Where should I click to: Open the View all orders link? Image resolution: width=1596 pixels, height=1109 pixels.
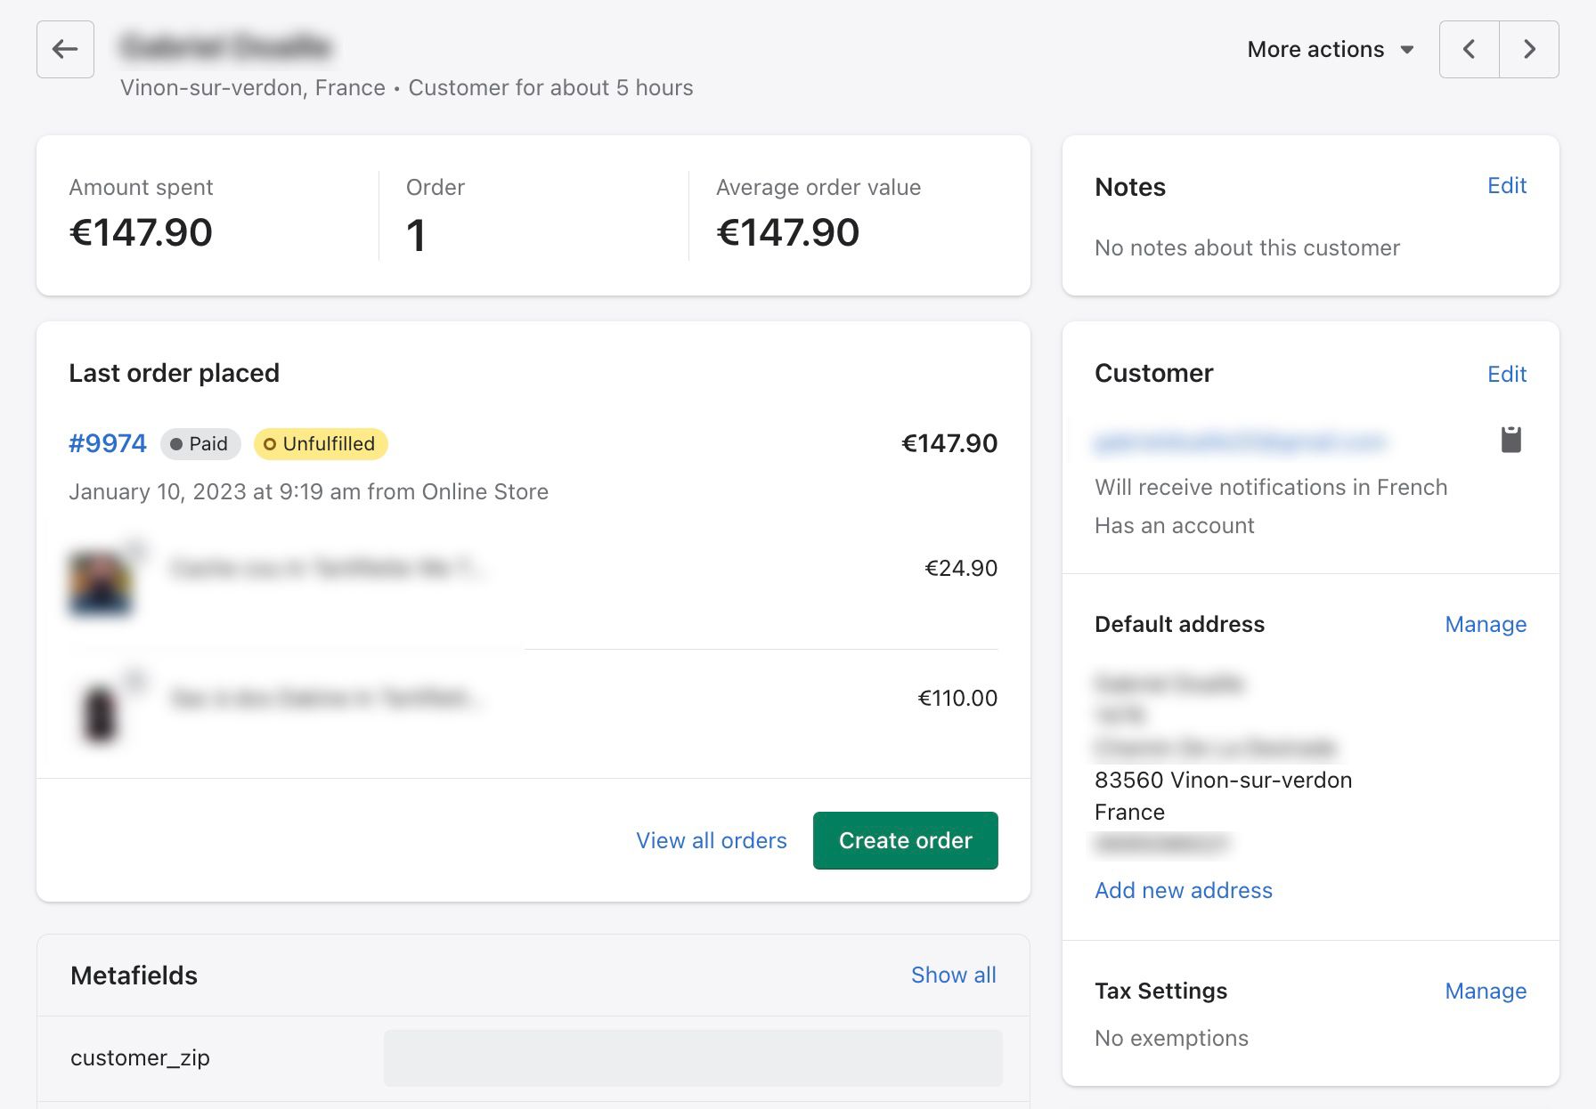pyautogui.click(x=712, y=840)
